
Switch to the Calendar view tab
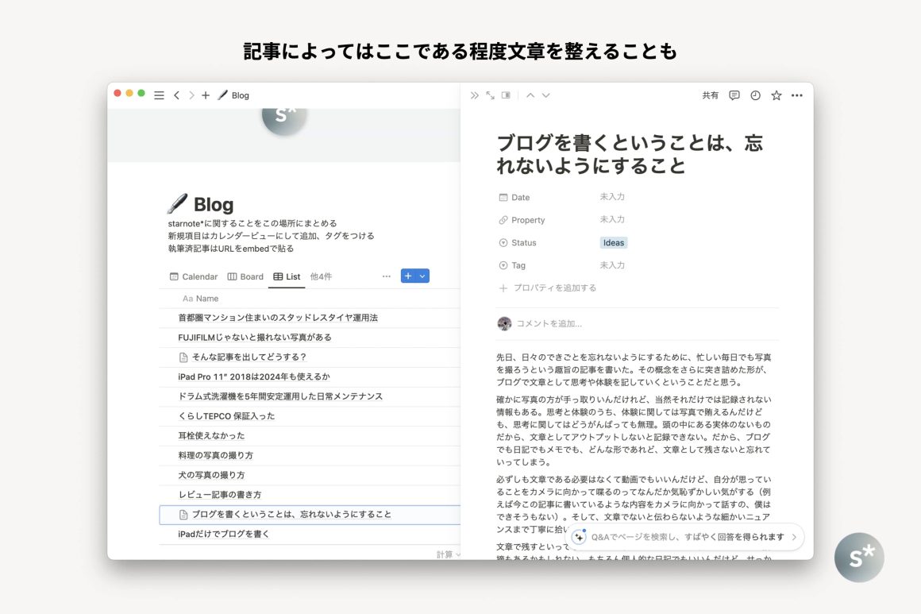pyautogui.click(x=193, y=276)
